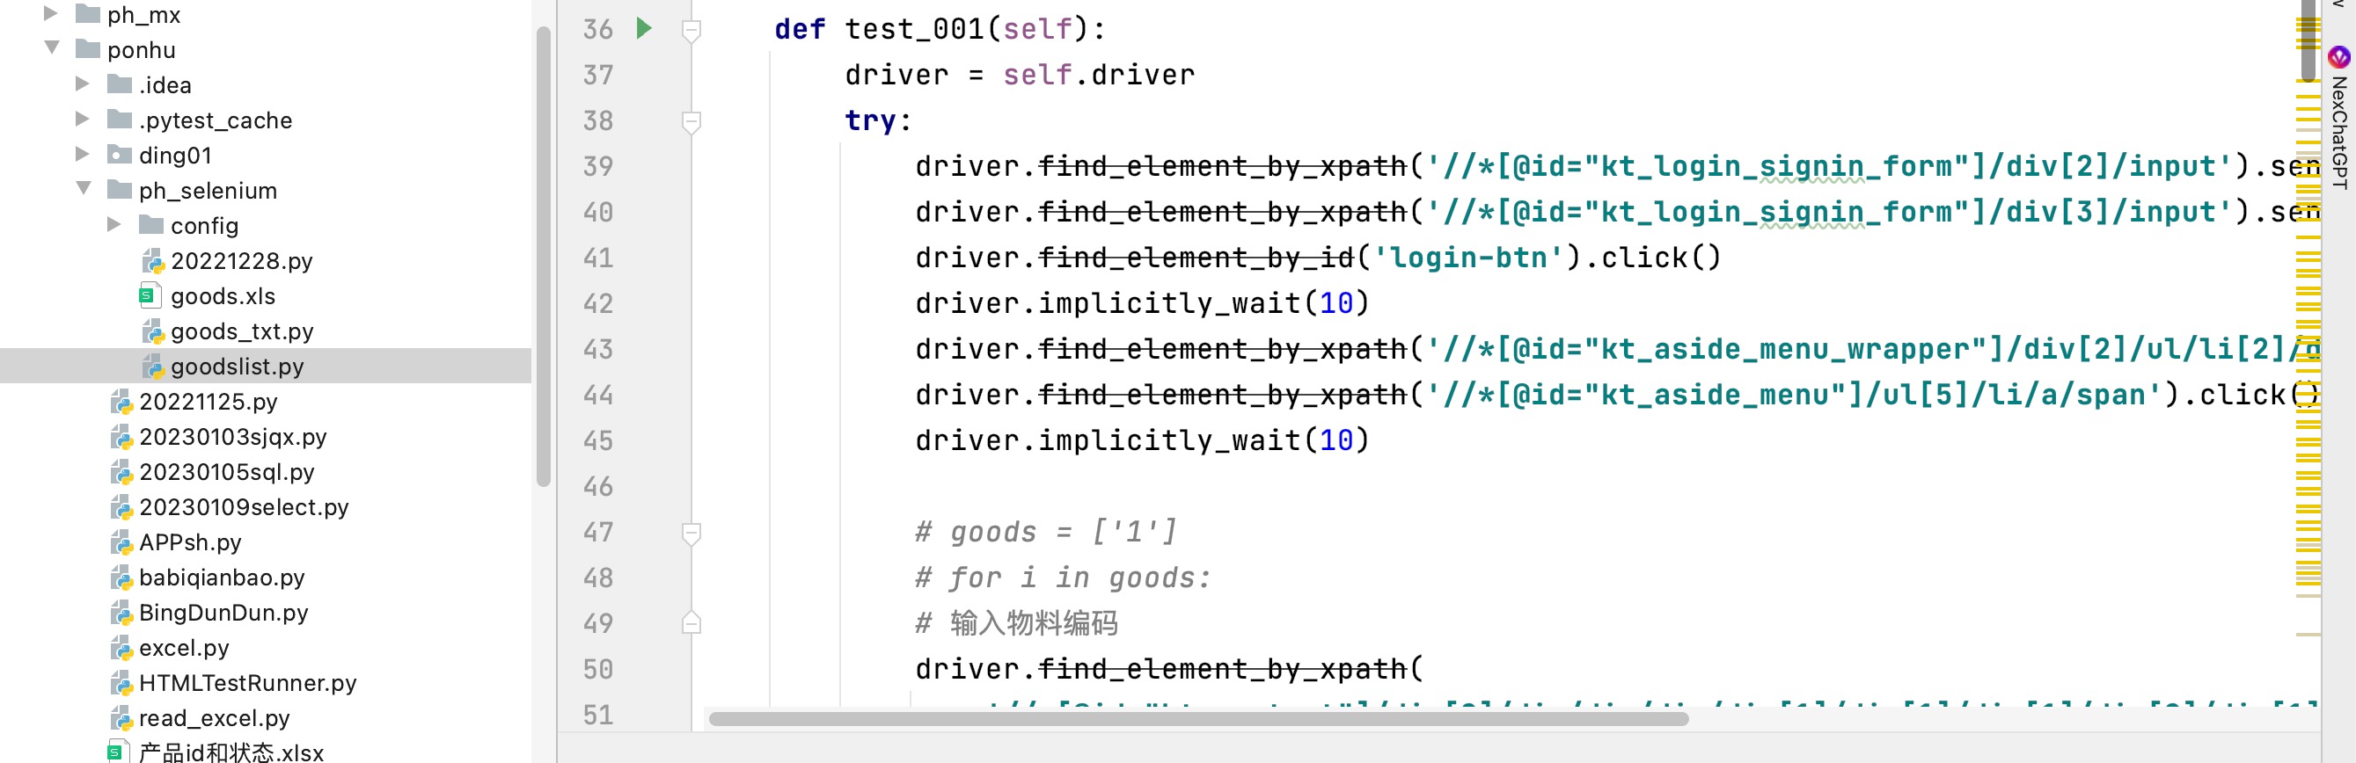The height and width of the screenshot is (763, 2356).
Task: Click the Python icon of babiqianbao.py
Action: pyautogui.click(x=121, y=578)
